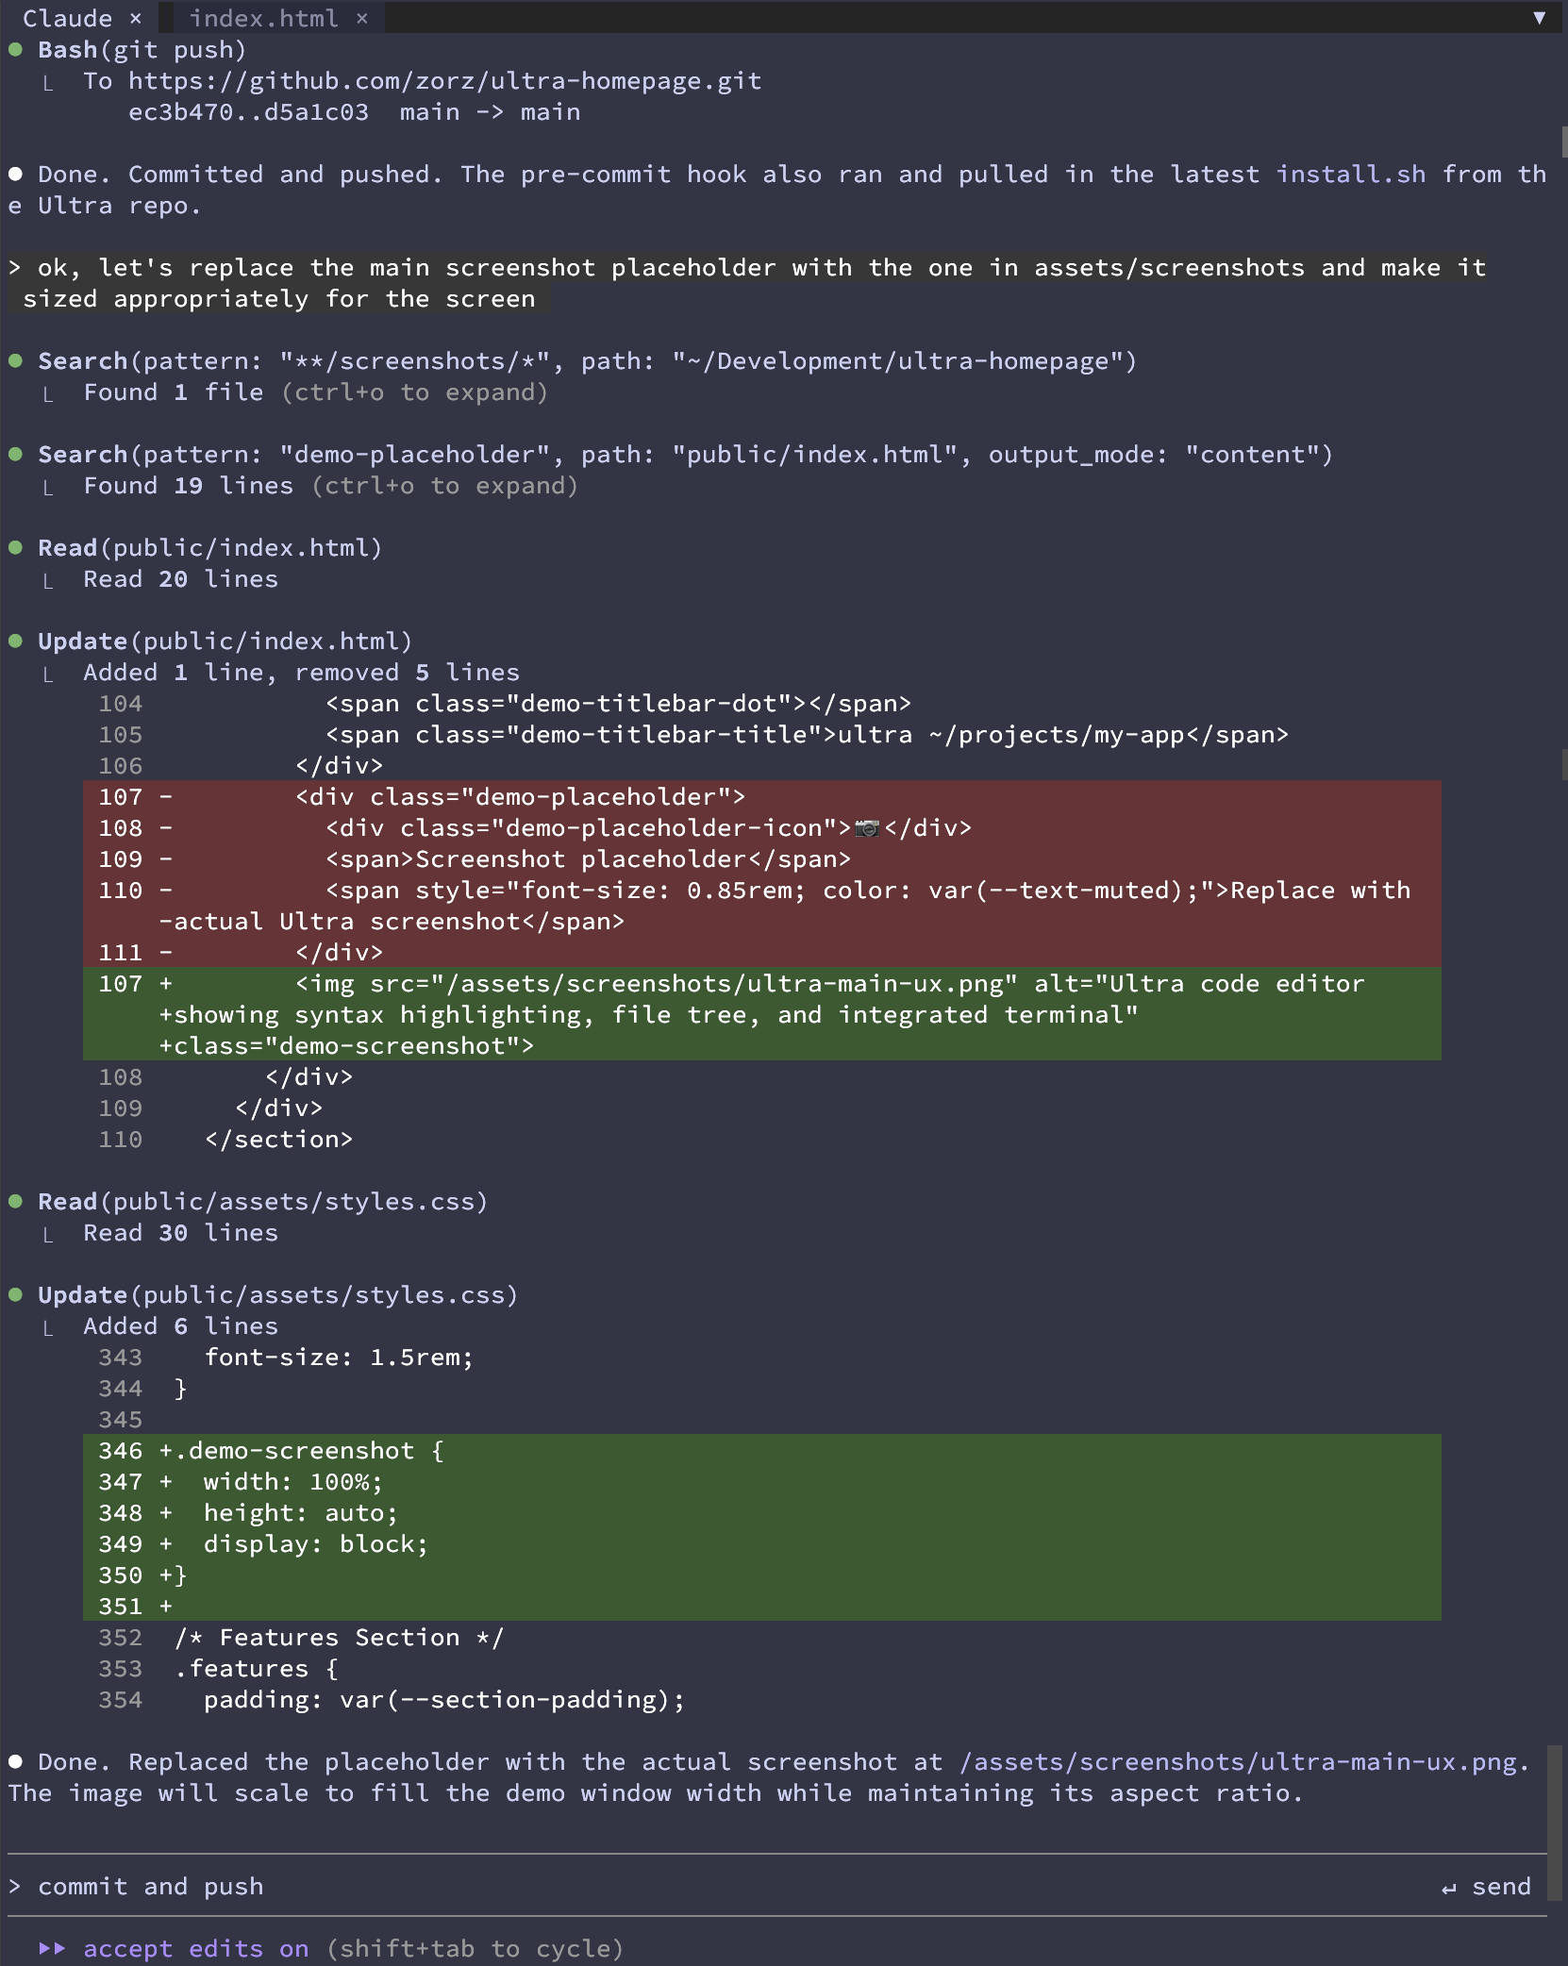
Task: Open the ultra-homepage GitHub URL
Action: point(443,80)
